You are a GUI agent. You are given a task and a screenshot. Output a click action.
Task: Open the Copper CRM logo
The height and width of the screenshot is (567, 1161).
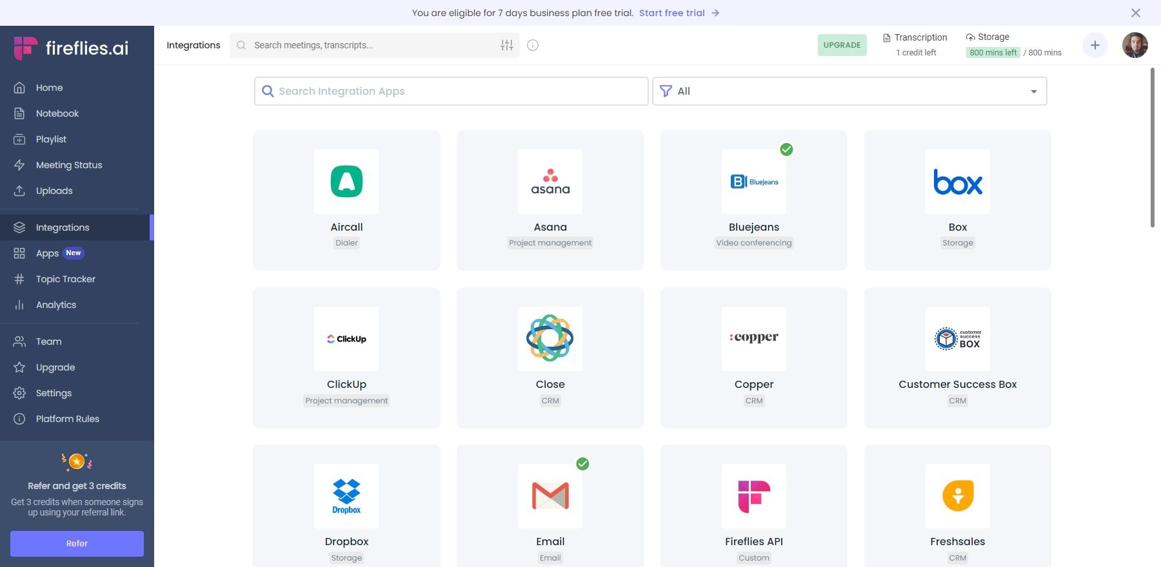[754, 339]
